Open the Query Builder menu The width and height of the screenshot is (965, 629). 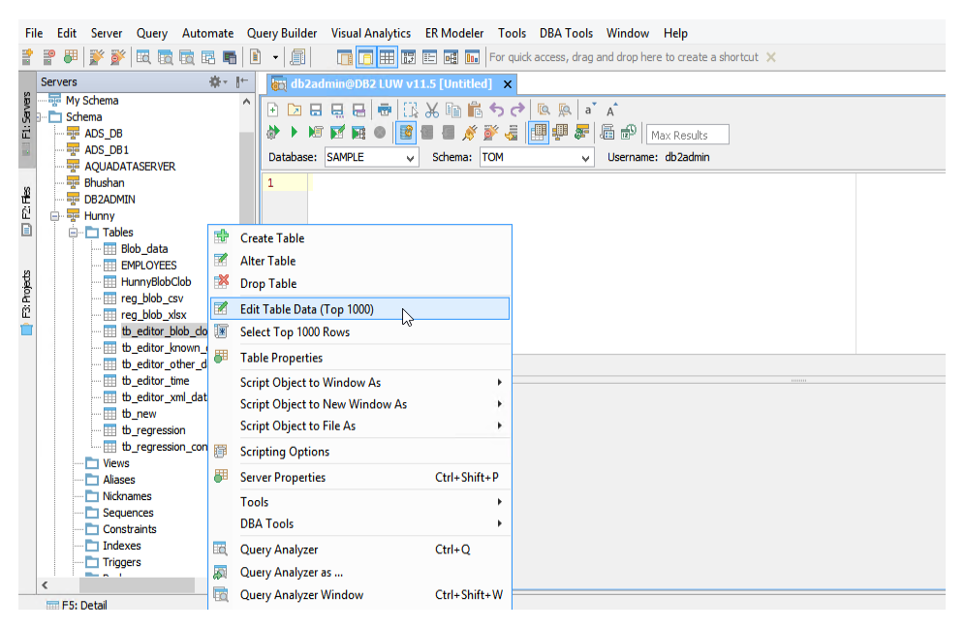(x=282, y=33)
